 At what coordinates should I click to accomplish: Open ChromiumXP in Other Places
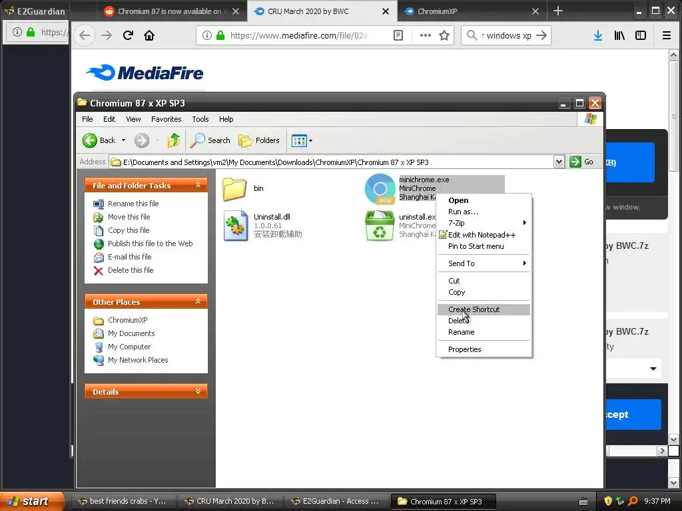(127, 320)
